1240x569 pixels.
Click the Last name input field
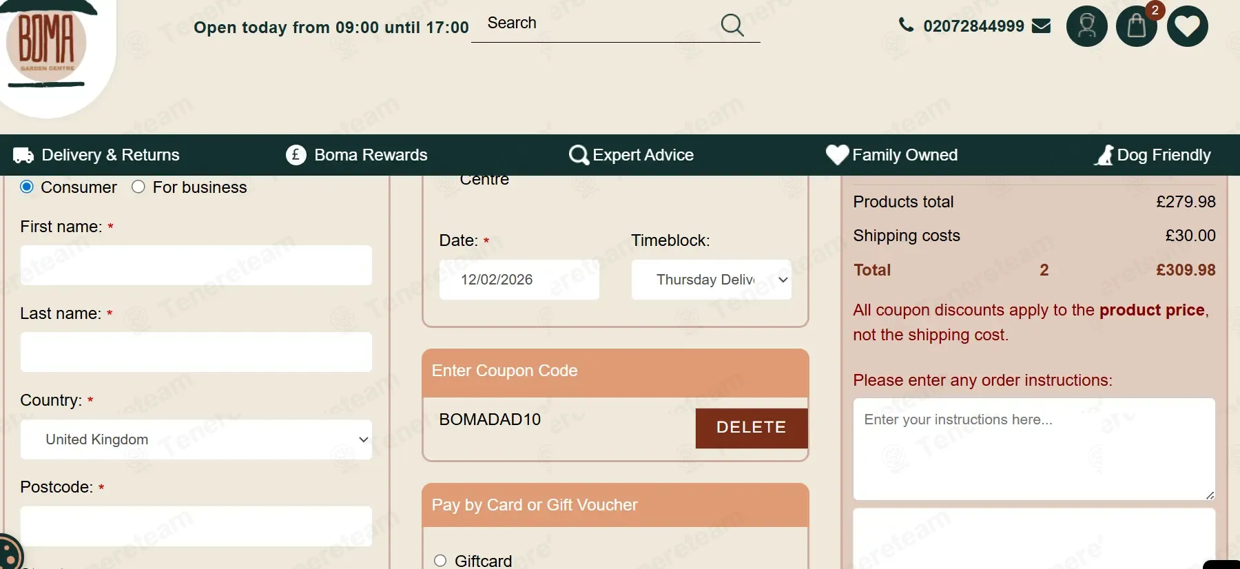tap(196, 352)
